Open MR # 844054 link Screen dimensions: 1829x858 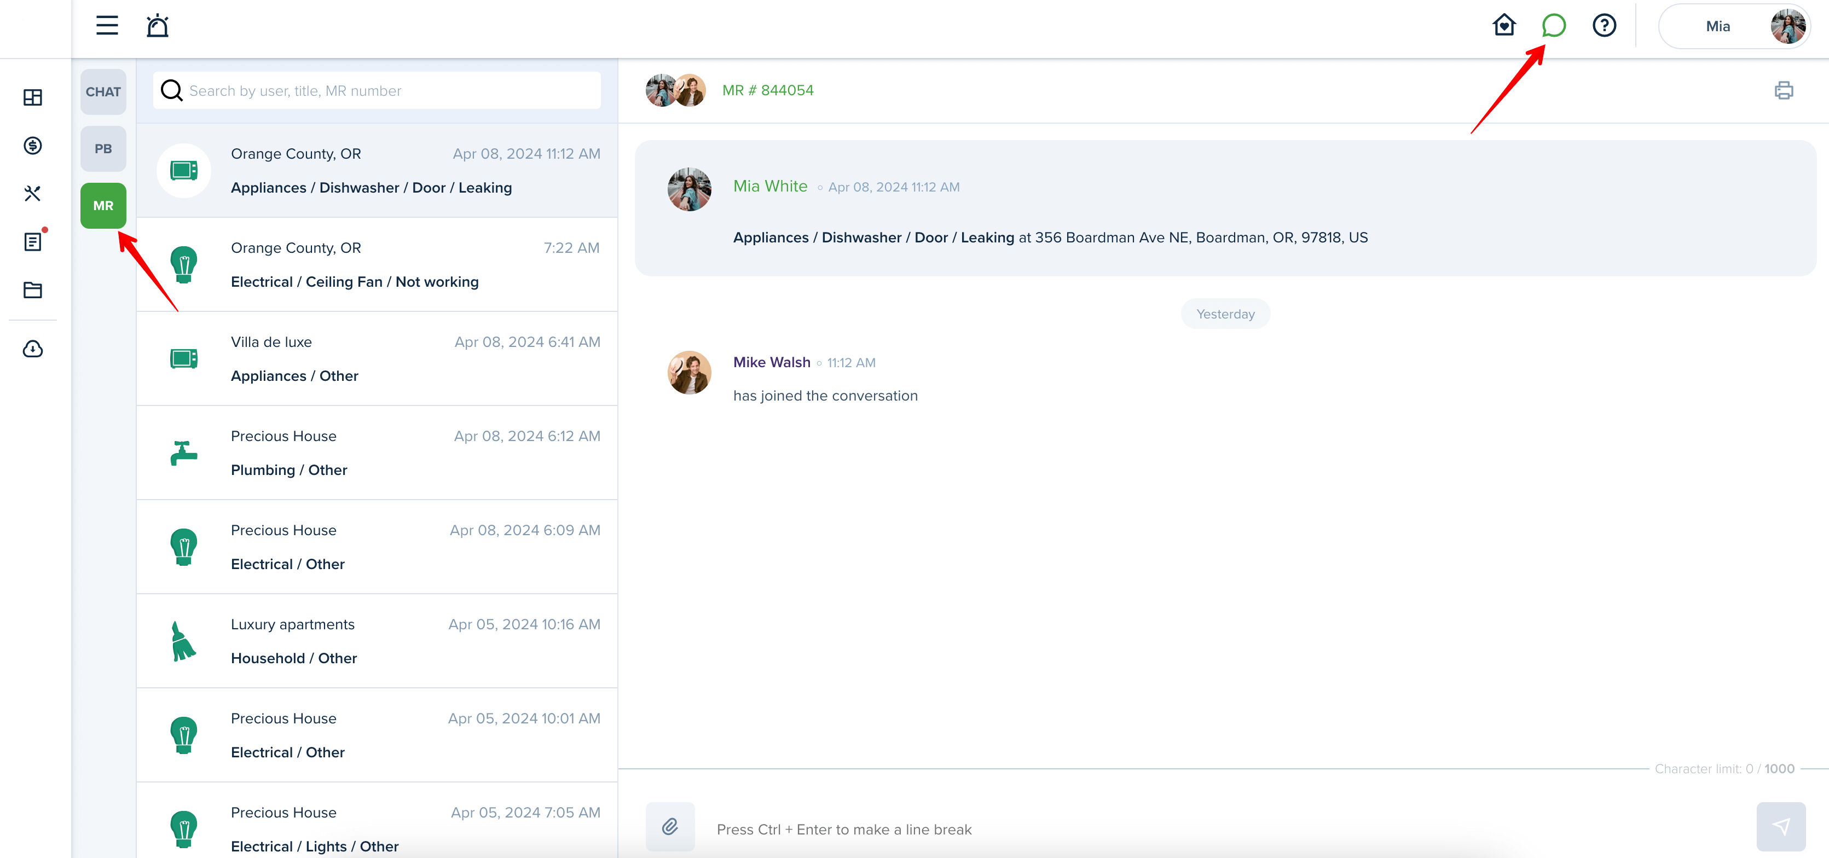pos(767,90)
